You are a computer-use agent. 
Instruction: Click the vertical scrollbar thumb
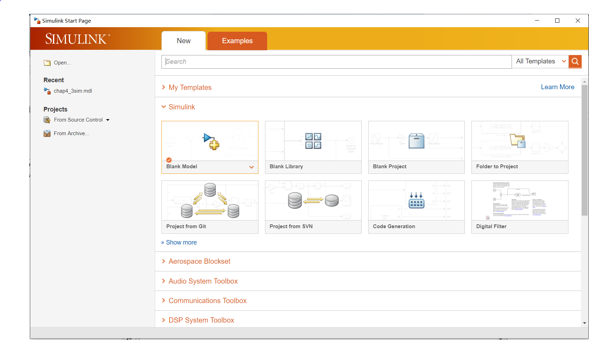584,150
